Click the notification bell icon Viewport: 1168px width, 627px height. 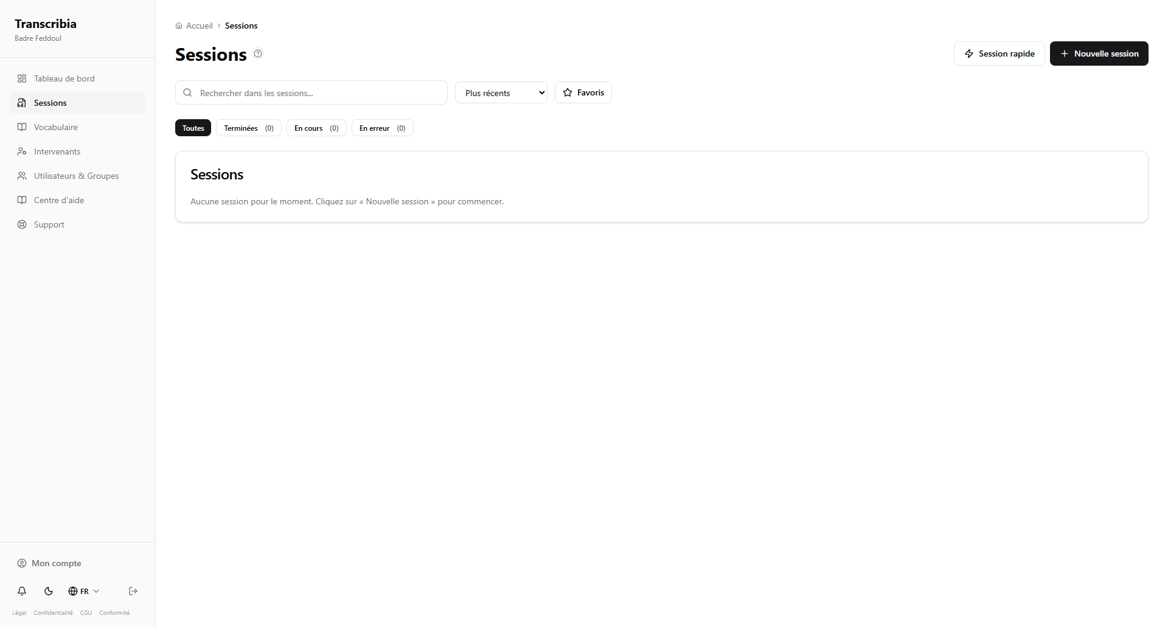pos(22,591)
